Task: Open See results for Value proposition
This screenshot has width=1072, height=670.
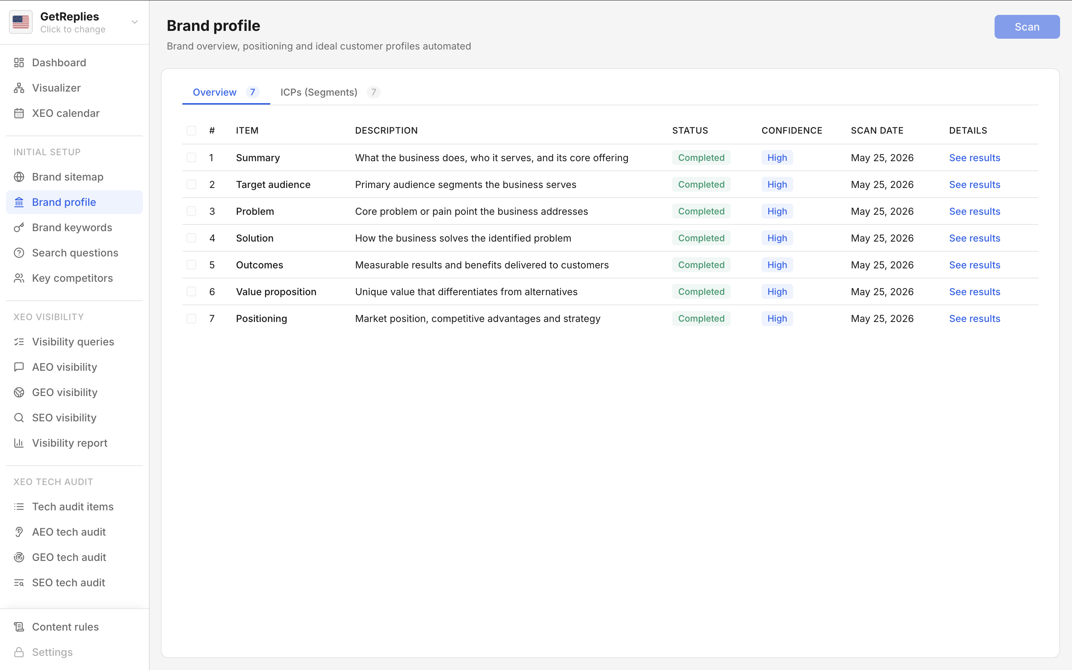Action: [974, 291]
